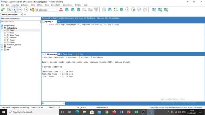Open the User Manager red person icon
The image size is (205, 115).
(61, 10)
